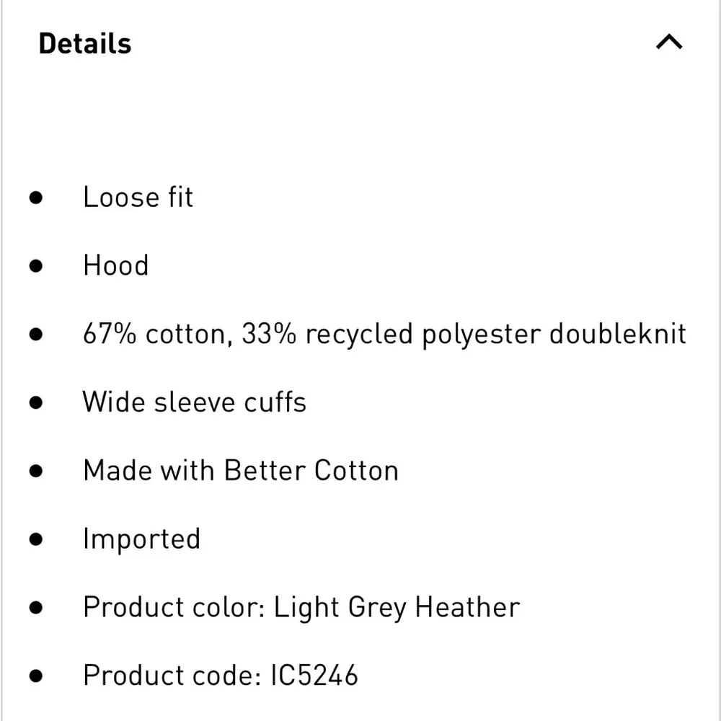Click the bullet beside Wide sleeve cuffs

pos(36,402)
